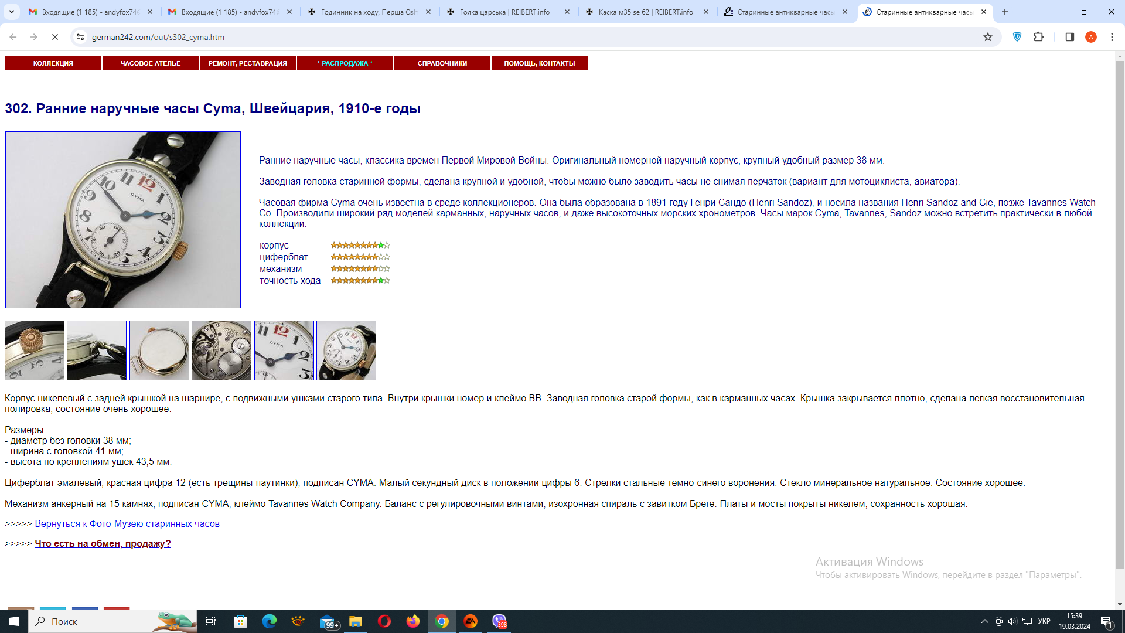The image size is (1125, 633).
Task: Open the notification center icon
Action: (1107, 622)
